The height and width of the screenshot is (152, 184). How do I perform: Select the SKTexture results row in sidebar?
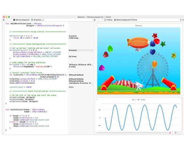click(x=81, y=65)
